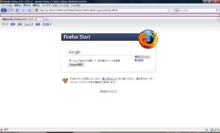Open the back/forward history dropdown arrow
The width and height of the screenshot is (220, 133).
click(12, 10)
